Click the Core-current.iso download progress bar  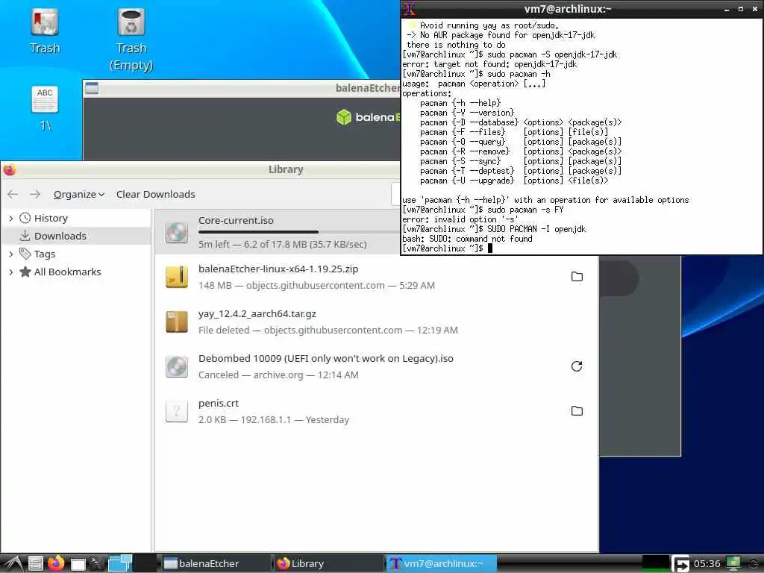click(298, 232)
